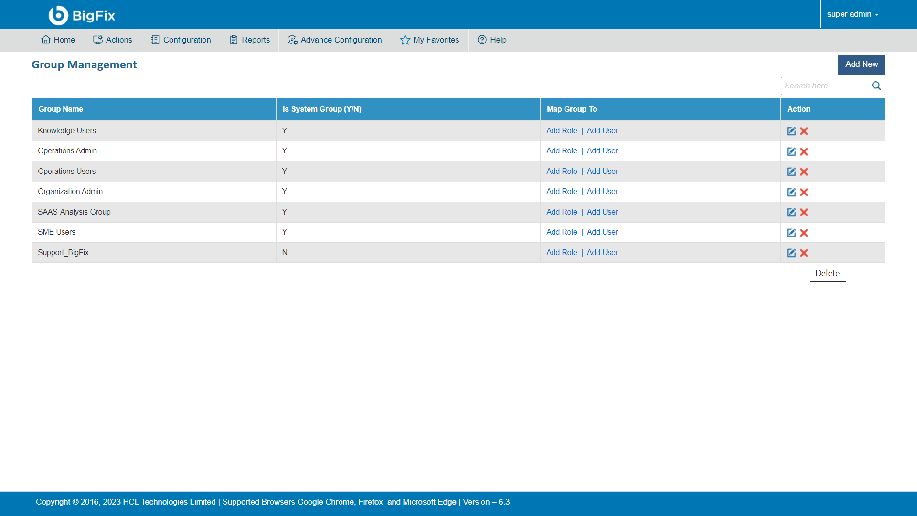Click the search magnifier icon

[x=876, y=86]
